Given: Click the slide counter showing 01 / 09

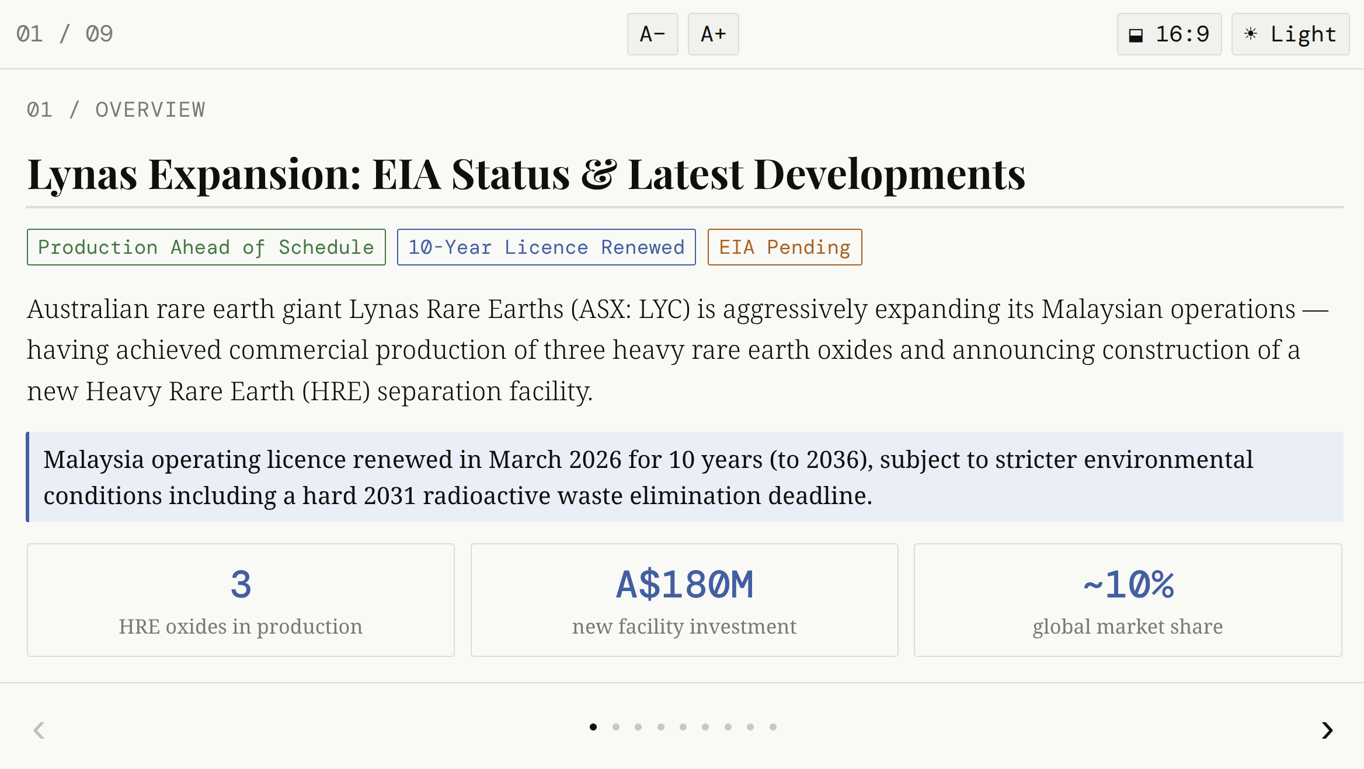Looking at the screenshot, I should [65, 34].
